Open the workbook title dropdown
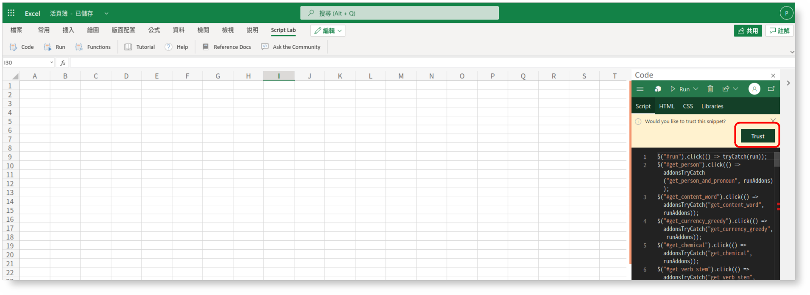The width and height of the screenshot is (810, 295). click(106, 14)
